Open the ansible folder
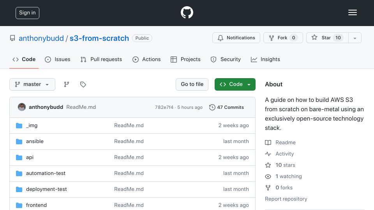This screenshot has width=374, height=210. coord(35,142)
